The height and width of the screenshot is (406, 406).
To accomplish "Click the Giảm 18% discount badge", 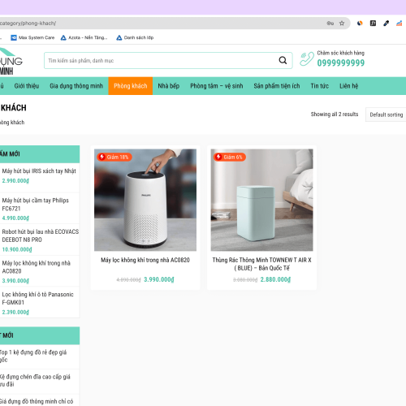I will 114,157.
